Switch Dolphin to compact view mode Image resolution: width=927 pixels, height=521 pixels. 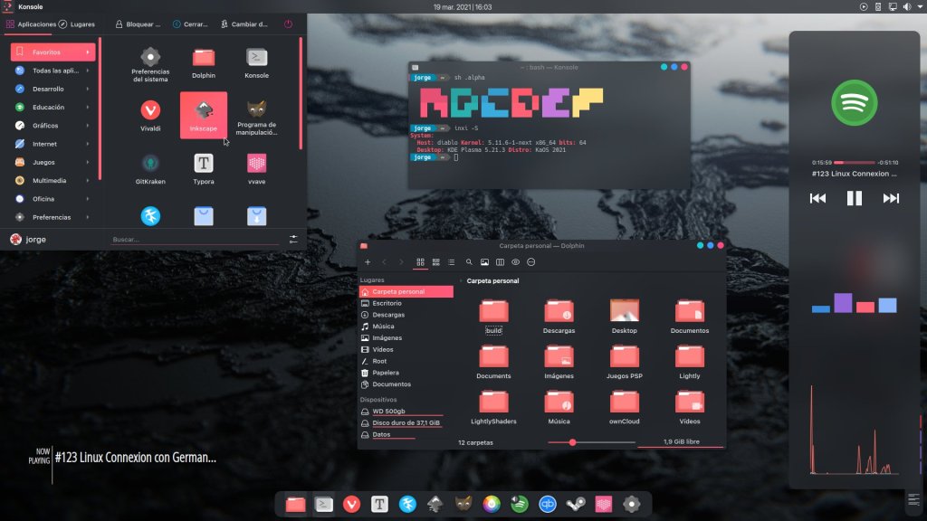tap(436, 262)
